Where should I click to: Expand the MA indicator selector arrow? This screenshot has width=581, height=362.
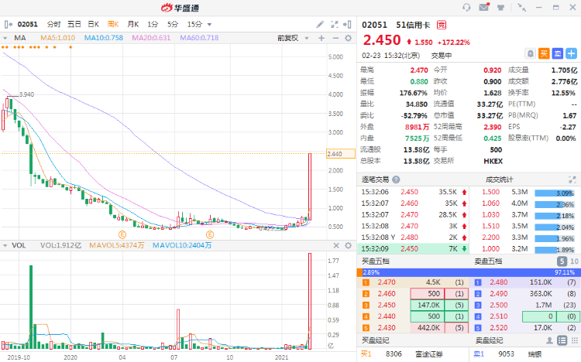(x=5, y=38)
